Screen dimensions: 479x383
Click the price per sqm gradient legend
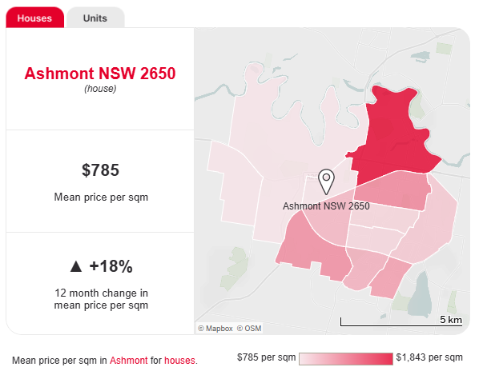[x=346, y=359]
